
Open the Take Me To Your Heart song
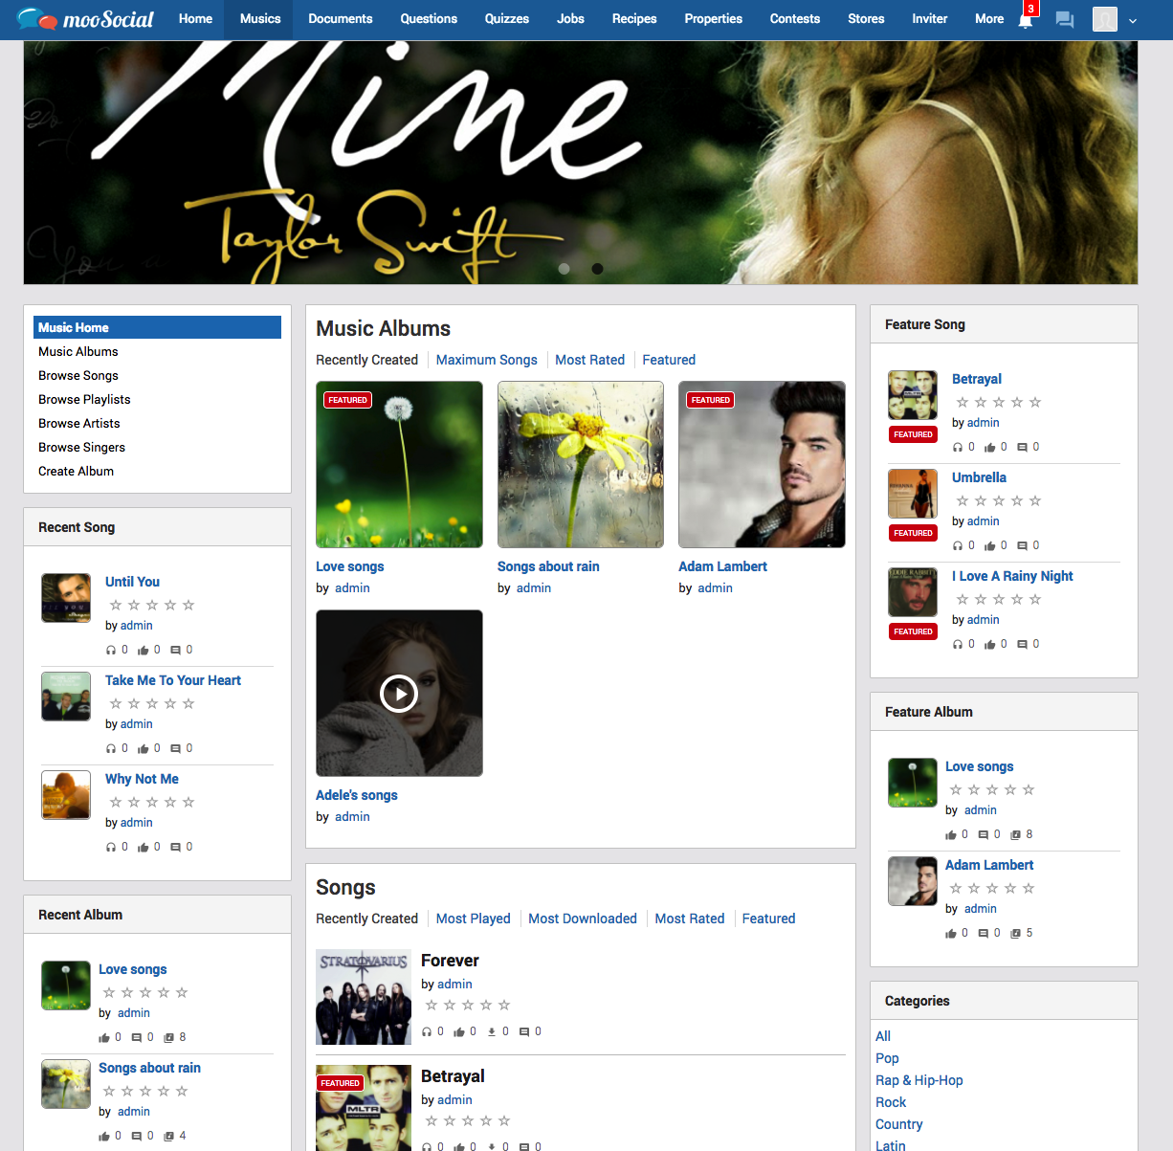[173, 680]
